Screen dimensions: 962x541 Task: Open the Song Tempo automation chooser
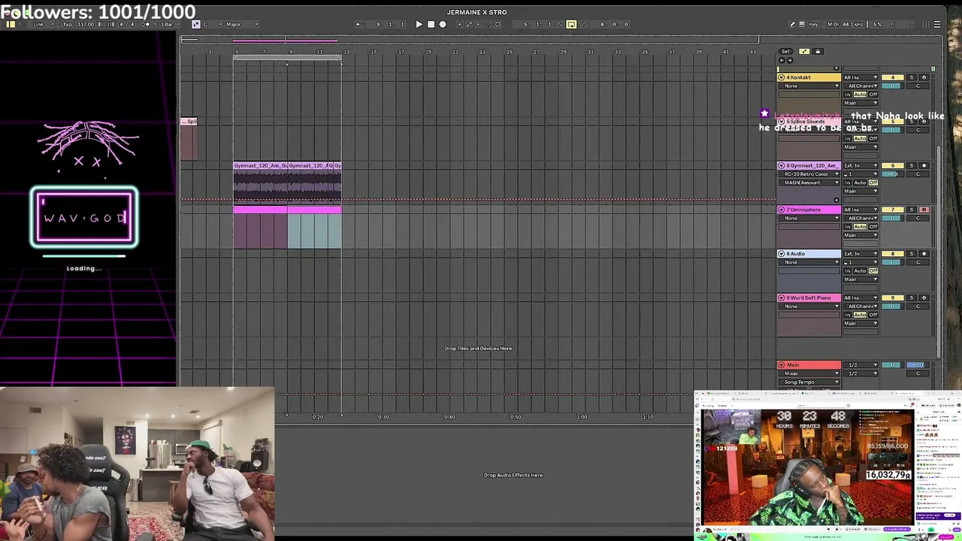click(x=809, y=382)
